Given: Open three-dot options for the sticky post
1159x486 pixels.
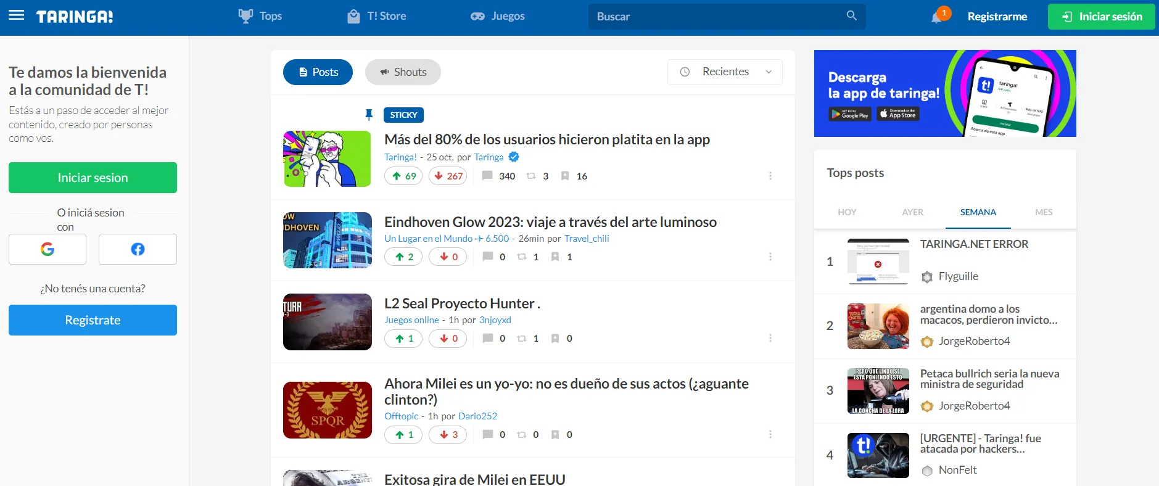Looking at the screenshot, I should coord(770,176).
